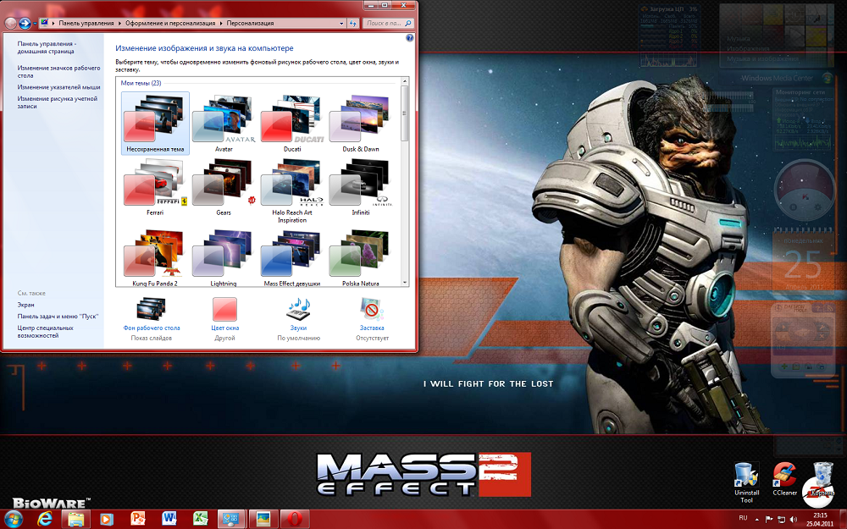Open the Action Center flag icon
Viewport: 847px width, 529px height.
[769, 520]
